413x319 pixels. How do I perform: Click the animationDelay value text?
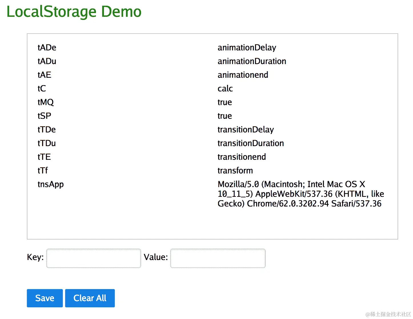coord(247,48)
